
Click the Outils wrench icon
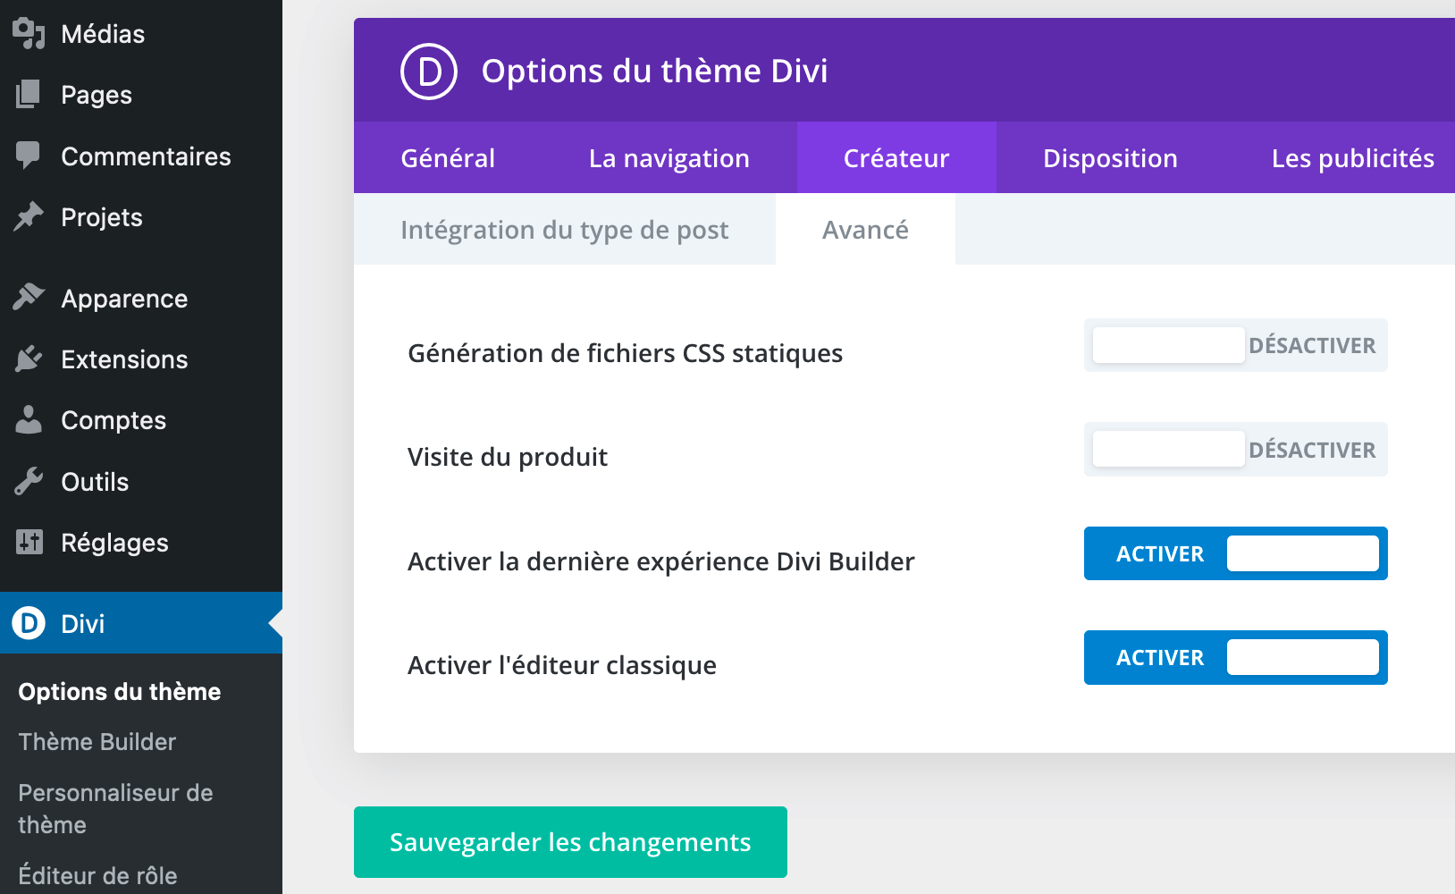click(x=29, y=481)
